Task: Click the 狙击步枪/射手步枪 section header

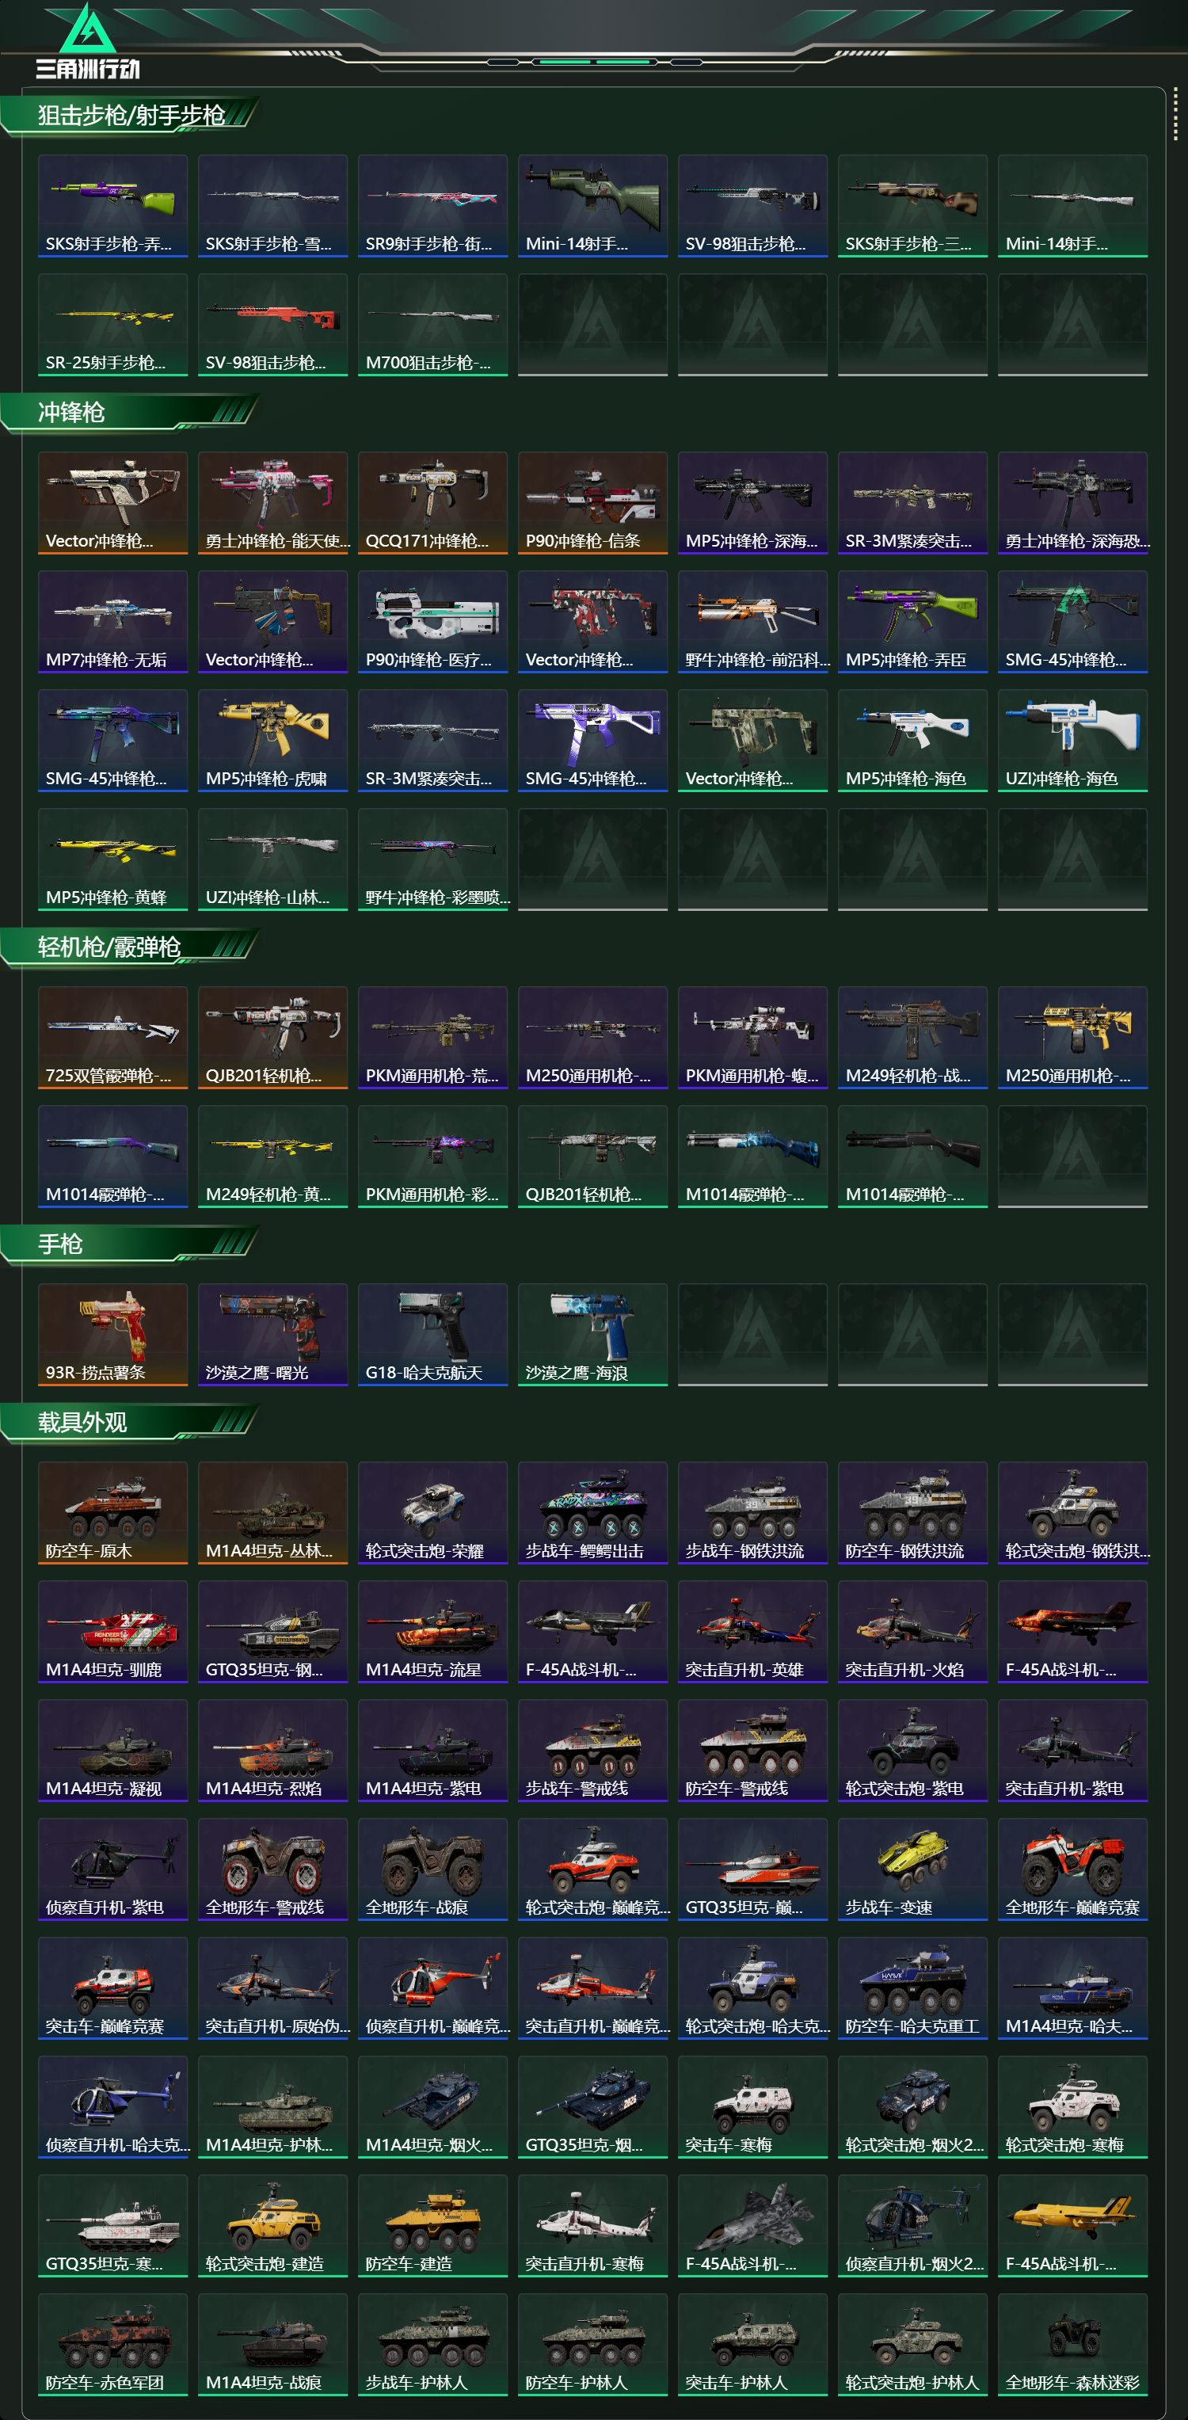Action: click(x=131, y=116)
